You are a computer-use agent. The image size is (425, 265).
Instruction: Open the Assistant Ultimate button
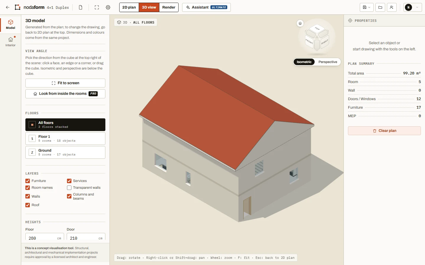pyautogui.click(x=206, y=7)
